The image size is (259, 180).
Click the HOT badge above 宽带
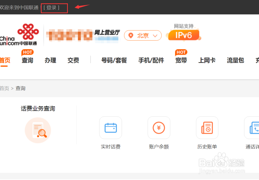[181, 52]
